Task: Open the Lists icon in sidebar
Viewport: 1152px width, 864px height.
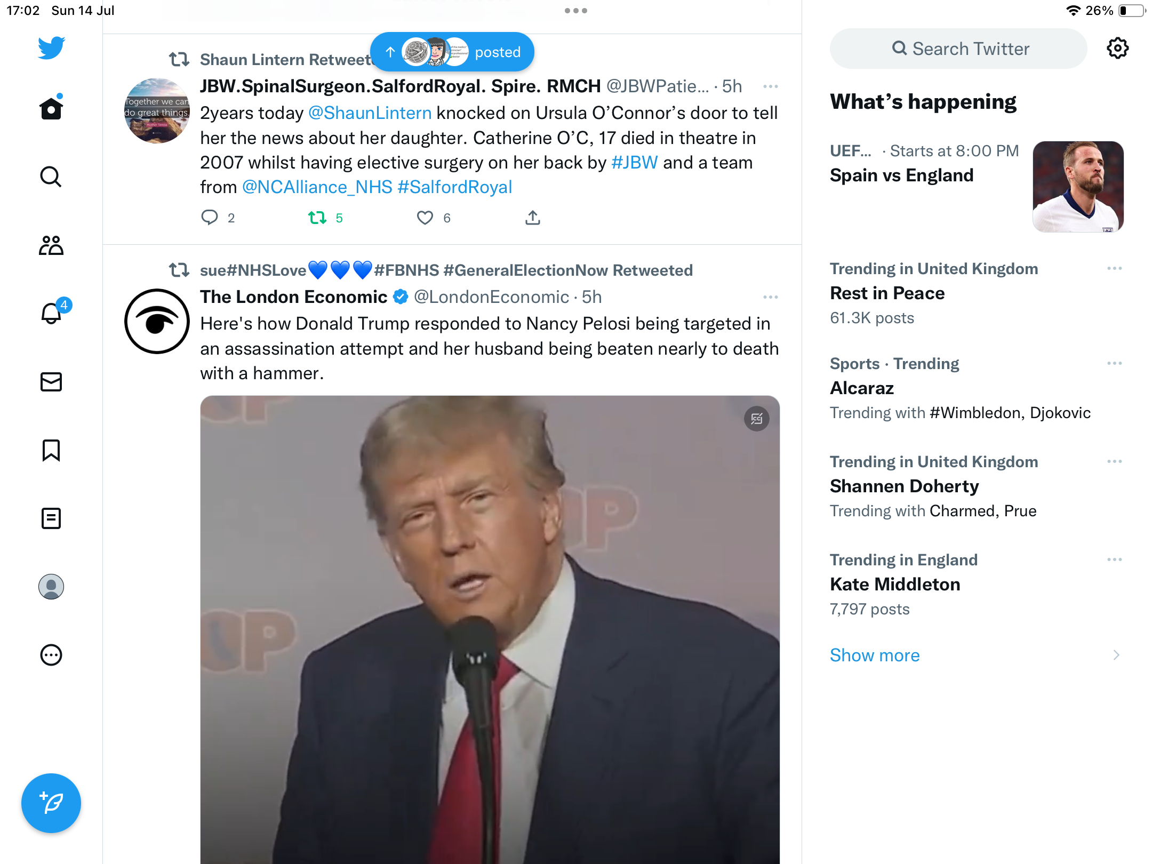Action: (51, 518)
